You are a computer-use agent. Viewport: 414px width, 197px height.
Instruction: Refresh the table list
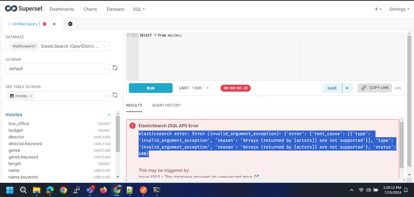click(x=115, y=95)
